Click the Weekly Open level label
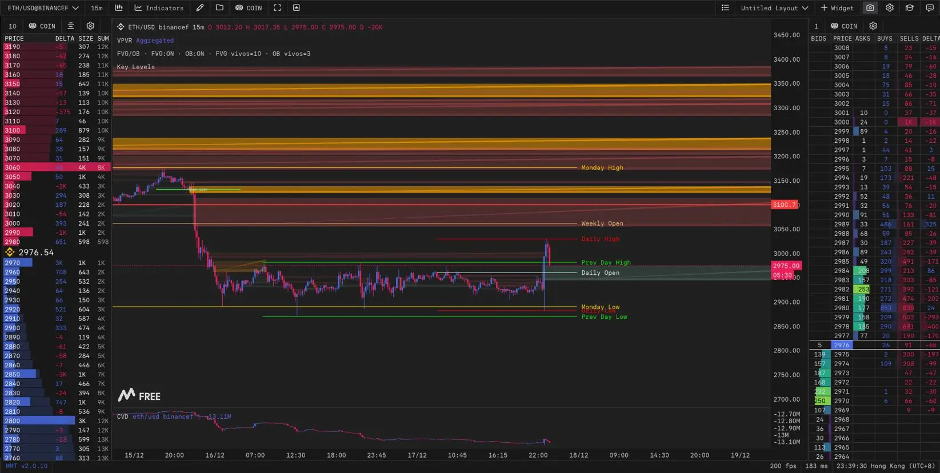This screenshot has width=940, height=473. coord(602,223)
